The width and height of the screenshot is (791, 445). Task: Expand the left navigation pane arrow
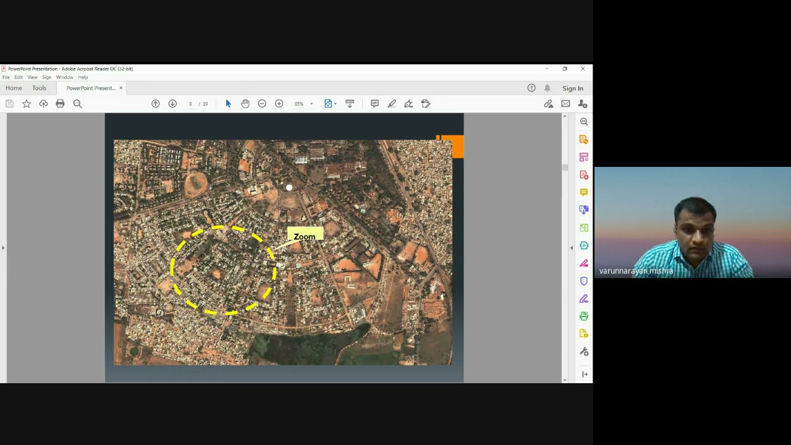[3, 248]
